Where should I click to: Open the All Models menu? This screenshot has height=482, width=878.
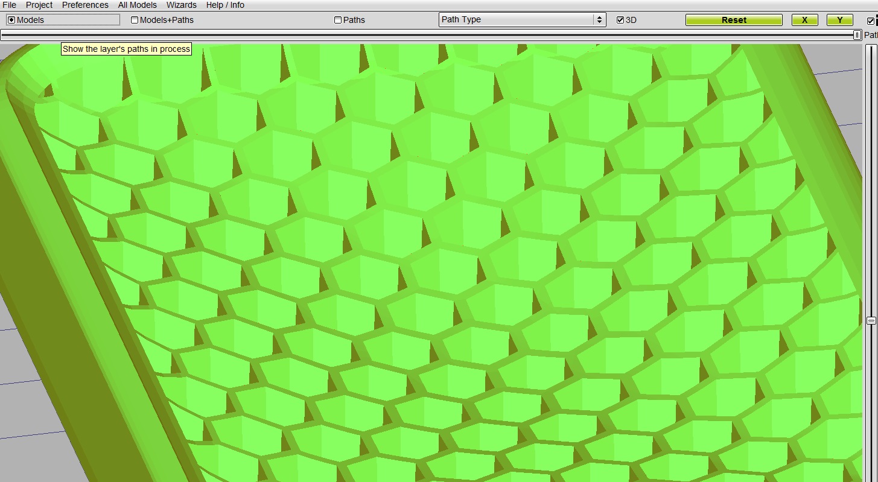pos(137,5)
